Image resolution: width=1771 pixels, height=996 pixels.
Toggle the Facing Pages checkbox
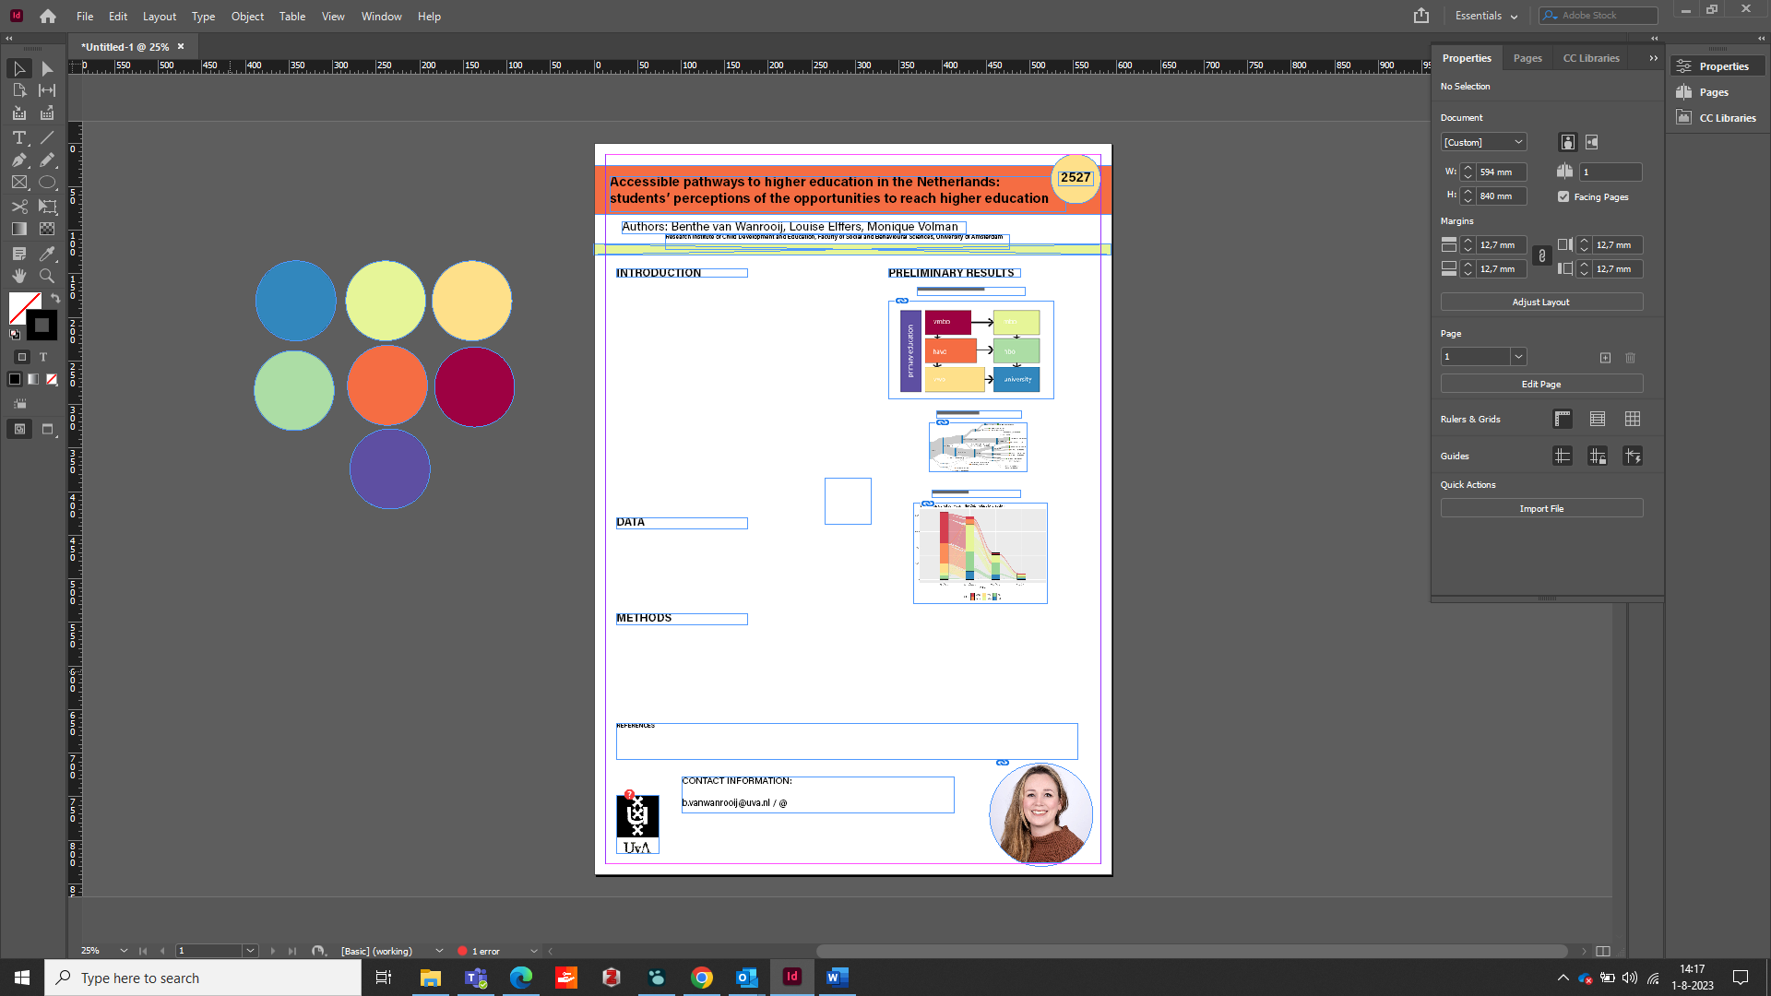click(x=1563, y=196)
